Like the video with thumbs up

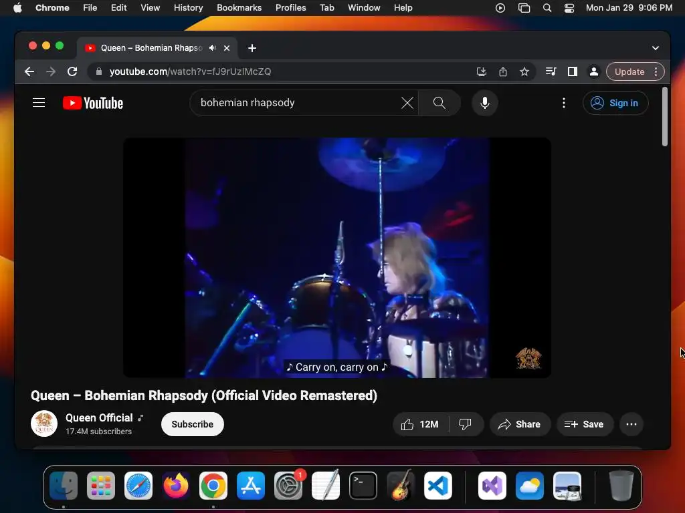pos(407,424)
